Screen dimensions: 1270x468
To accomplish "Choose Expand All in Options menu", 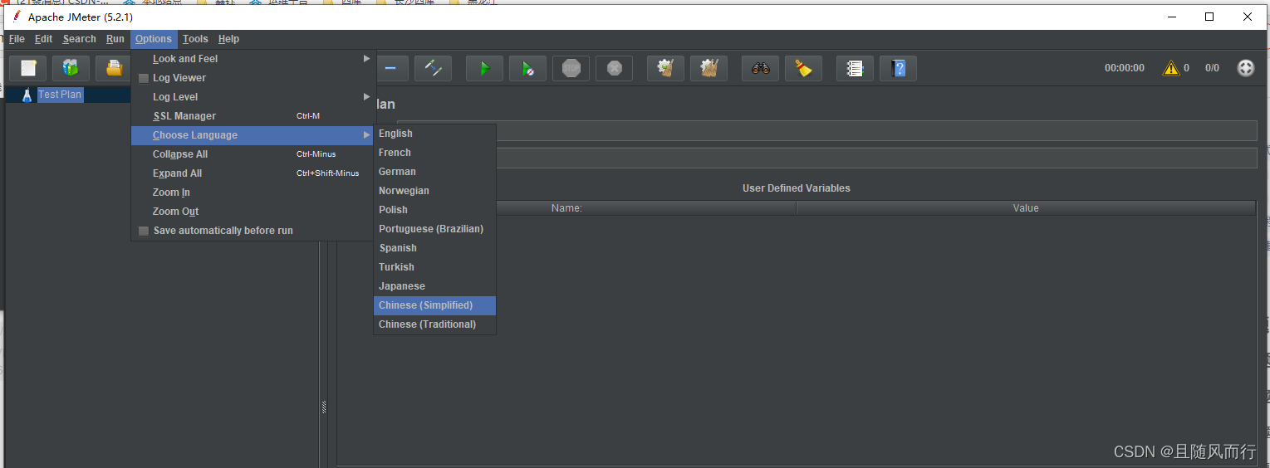I will click(253, 173).
